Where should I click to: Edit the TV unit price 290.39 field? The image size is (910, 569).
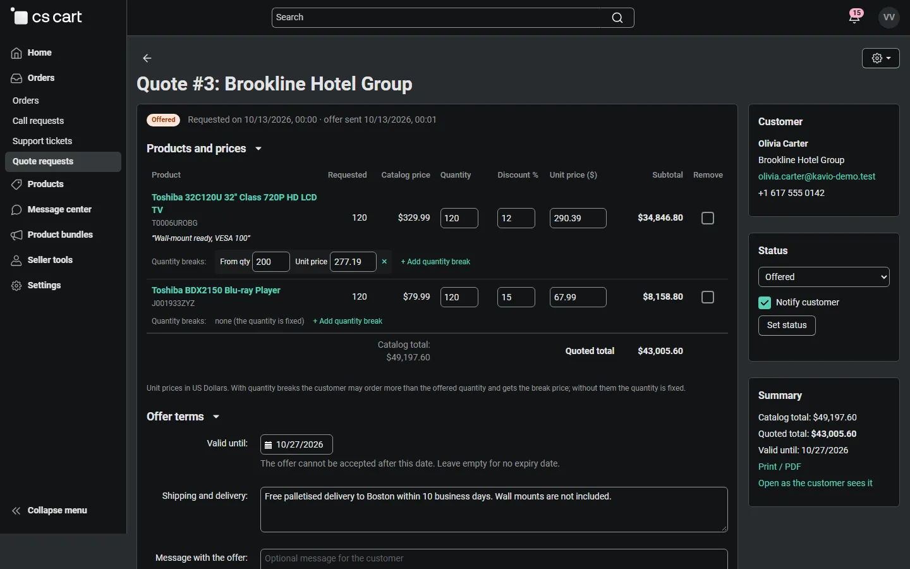point(578,218)
